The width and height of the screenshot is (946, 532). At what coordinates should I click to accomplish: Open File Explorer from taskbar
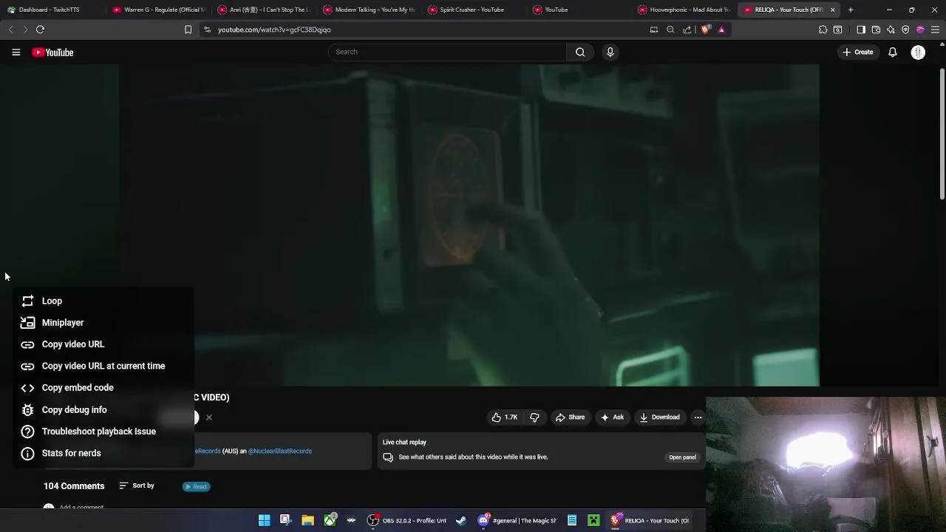[x=307, y=520]
